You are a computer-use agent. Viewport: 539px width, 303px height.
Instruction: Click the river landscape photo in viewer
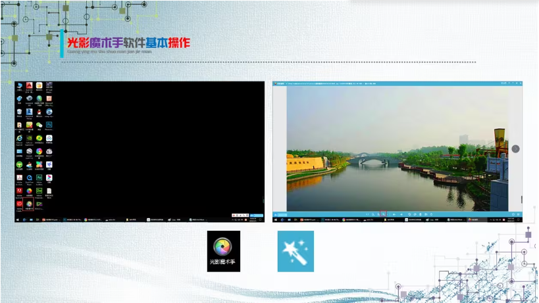[x=398, y=149]
